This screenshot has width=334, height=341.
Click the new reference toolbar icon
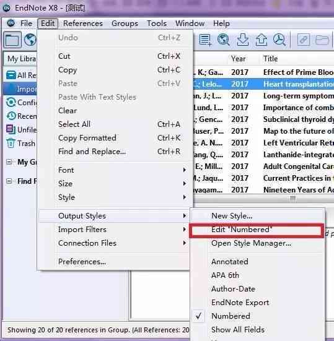pos(205,40)
